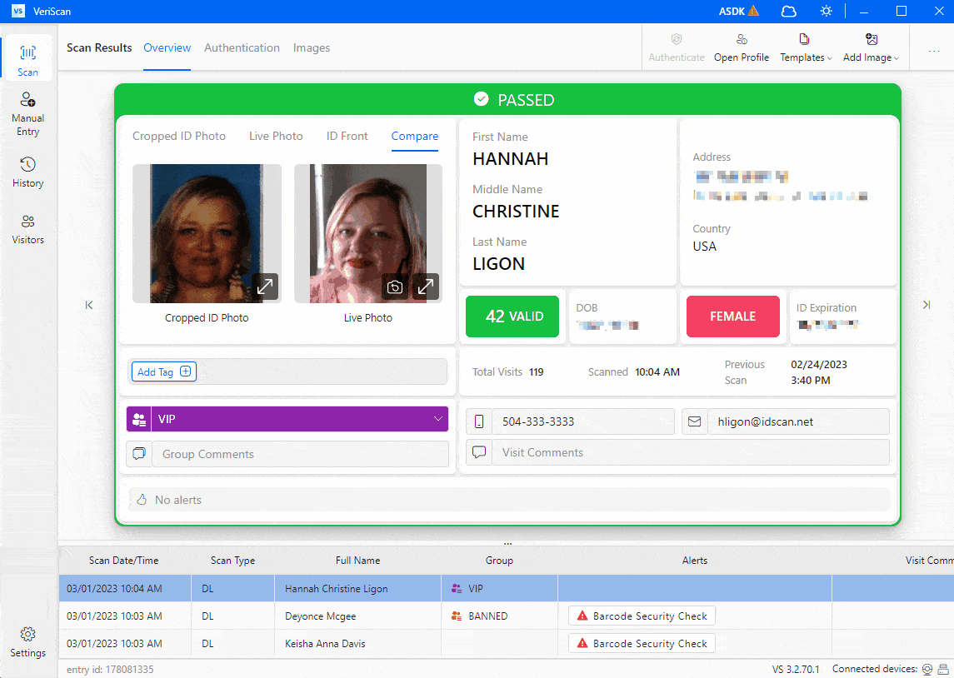Viewport: 954px width, 678px height.
Task: Click the VIP group cell in table
Action: point(499,588)
